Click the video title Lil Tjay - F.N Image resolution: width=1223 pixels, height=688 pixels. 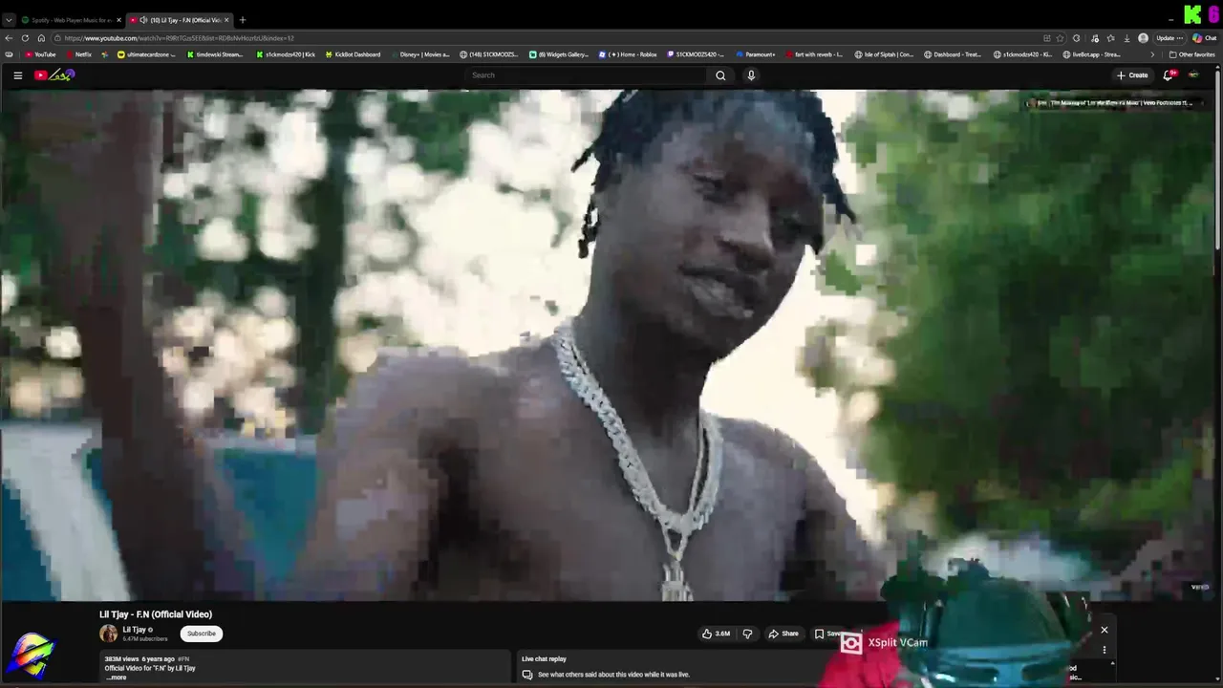(156, 614)
